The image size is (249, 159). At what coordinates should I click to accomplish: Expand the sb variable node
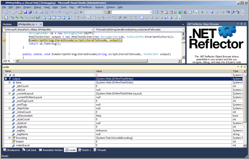tap(6, 75)
